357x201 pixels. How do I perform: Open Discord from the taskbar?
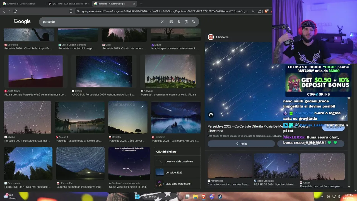coord(211,197)
